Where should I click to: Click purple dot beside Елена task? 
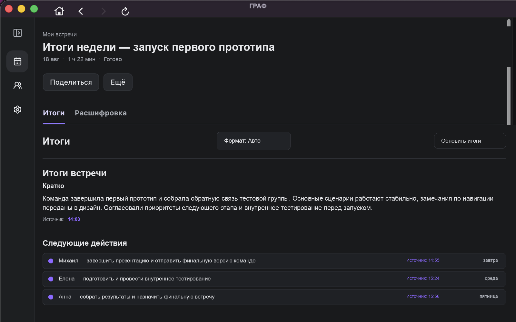[x=51, y=279]
